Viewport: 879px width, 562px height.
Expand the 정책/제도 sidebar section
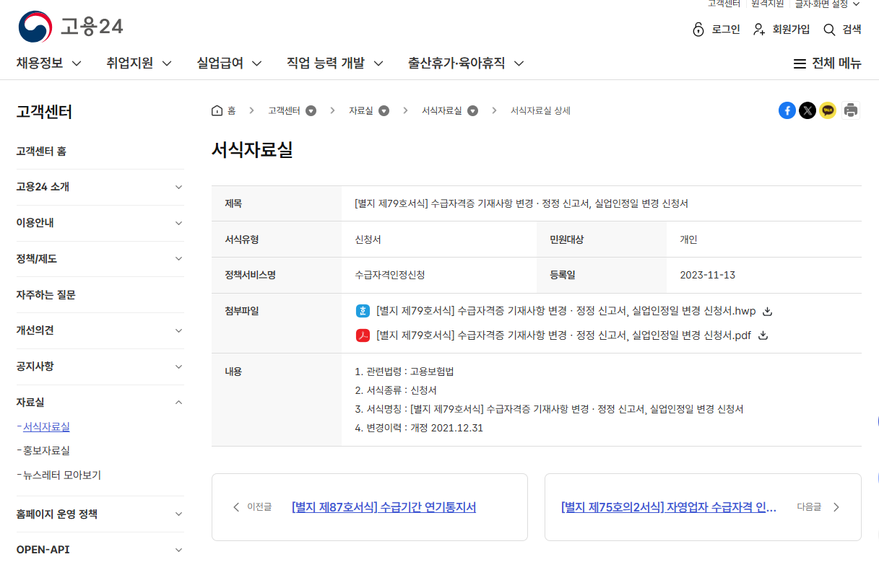pyautogui.click(x=179, y=258)
